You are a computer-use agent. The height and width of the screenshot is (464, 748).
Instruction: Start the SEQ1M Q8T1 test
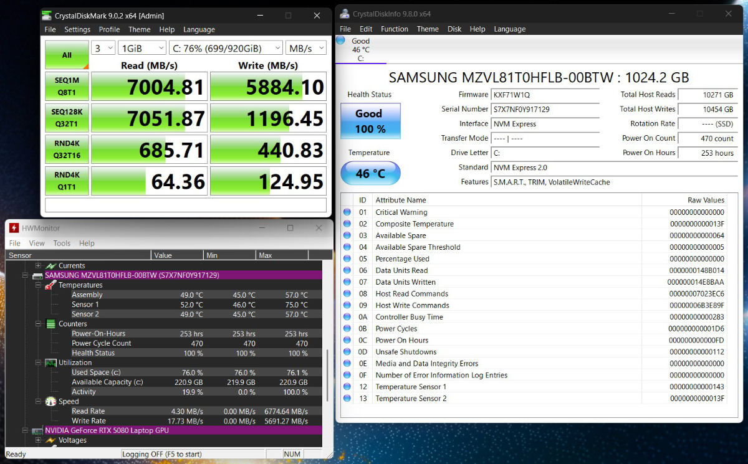[x=67, y=86]
